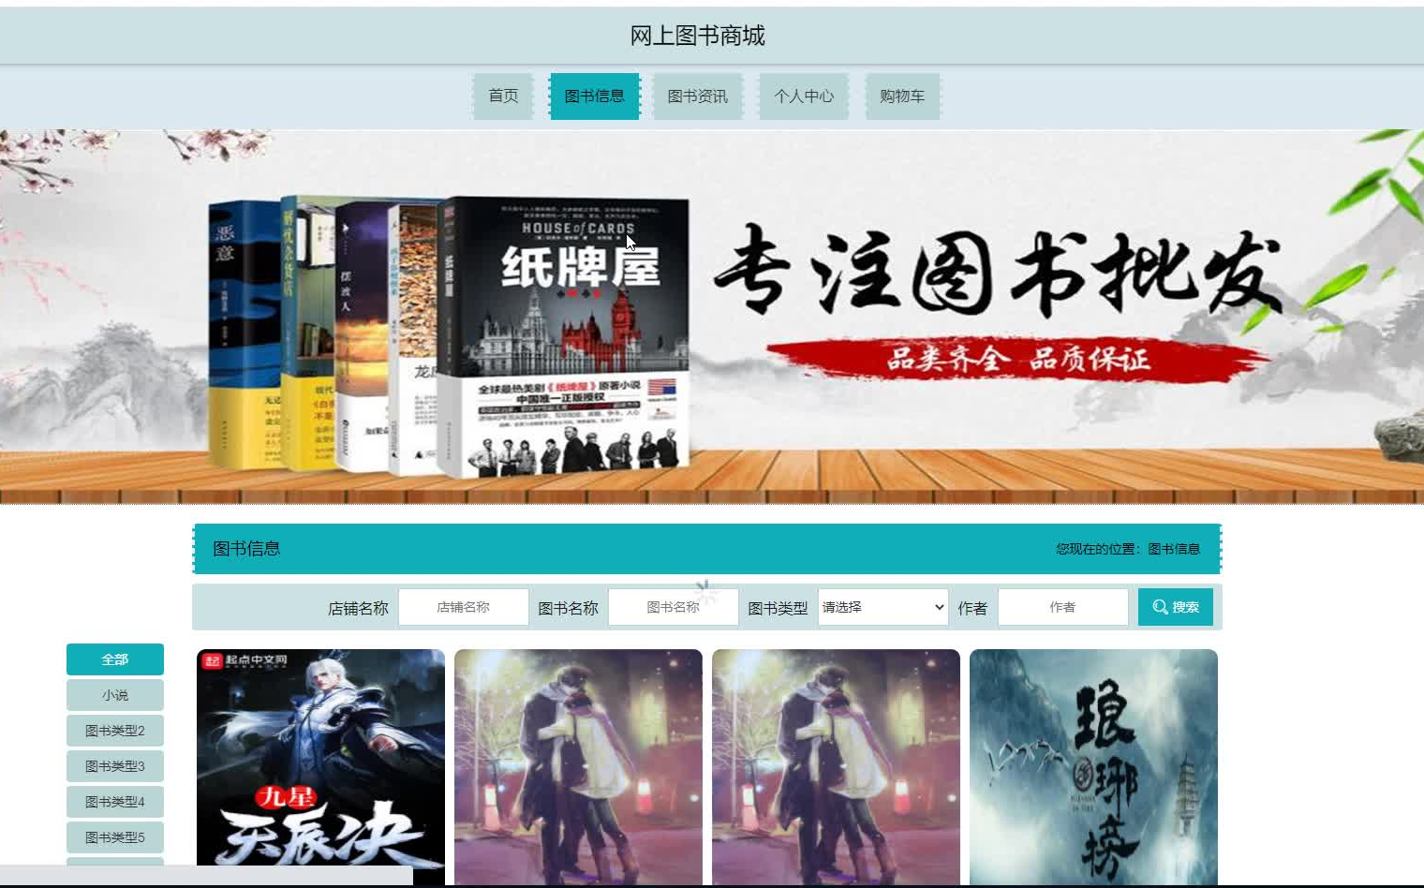The width and height of the screenshot is (1424, 888).
Task: Select the 图书类型2 category filter
Action: [115, 731]
